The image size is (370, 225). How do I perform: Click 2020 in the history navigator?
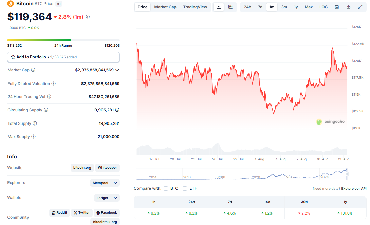pyautogui.click(x=256, y=177)
